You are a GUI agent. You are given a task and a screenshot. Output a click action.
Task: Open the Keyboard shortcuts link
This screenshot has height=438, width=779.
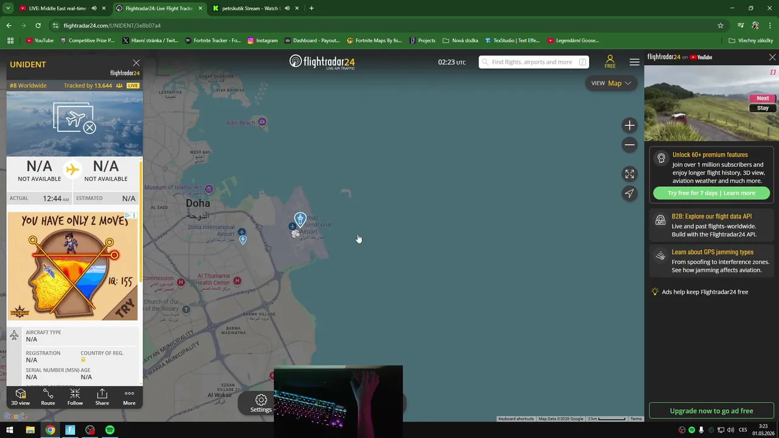516,419
